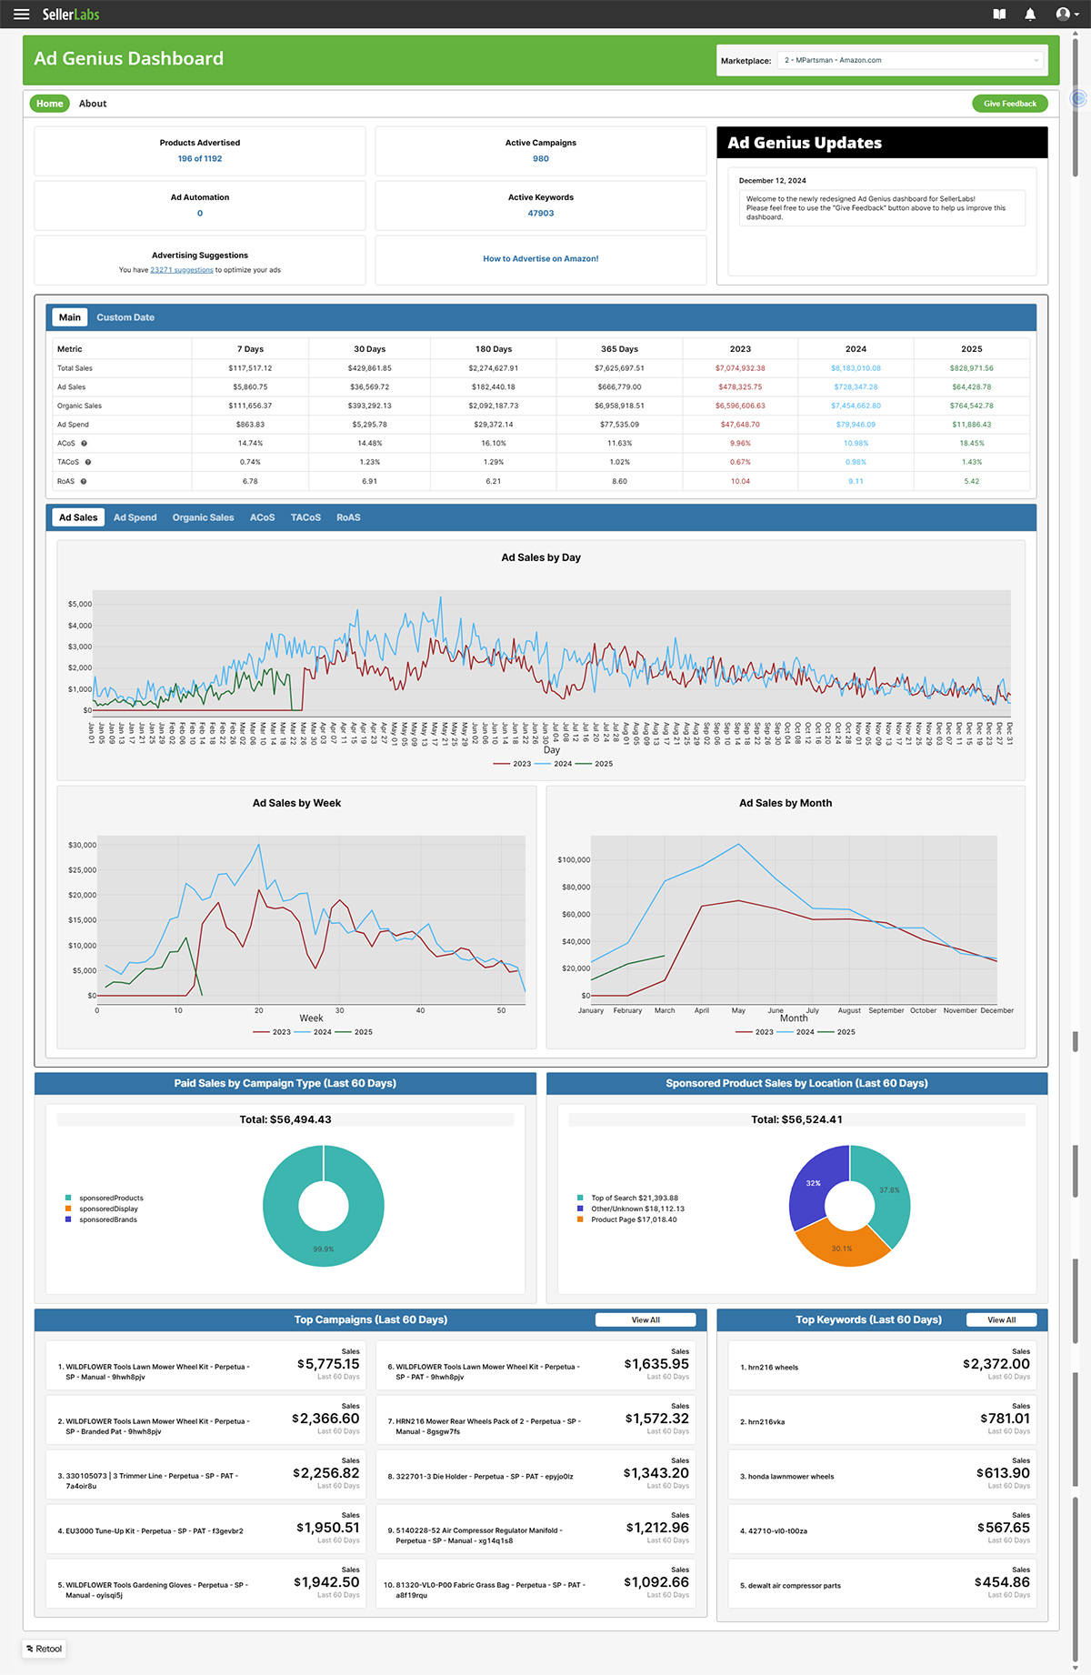Click the 2024 Total Sales value $8,183,010.08
This screenshot has height=1675, width=1091.
click(856, 368)
